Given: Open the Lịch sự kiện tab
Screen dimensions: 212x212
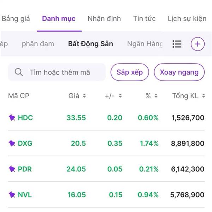Looking at the screenshot, I should coord(187,19).
